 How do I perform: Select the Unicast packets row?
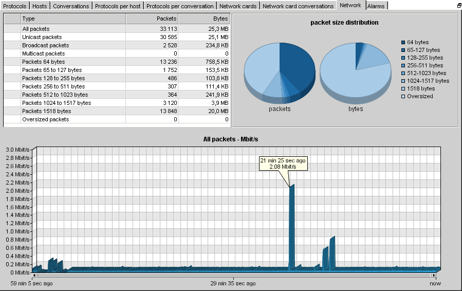tap(117, 37)
